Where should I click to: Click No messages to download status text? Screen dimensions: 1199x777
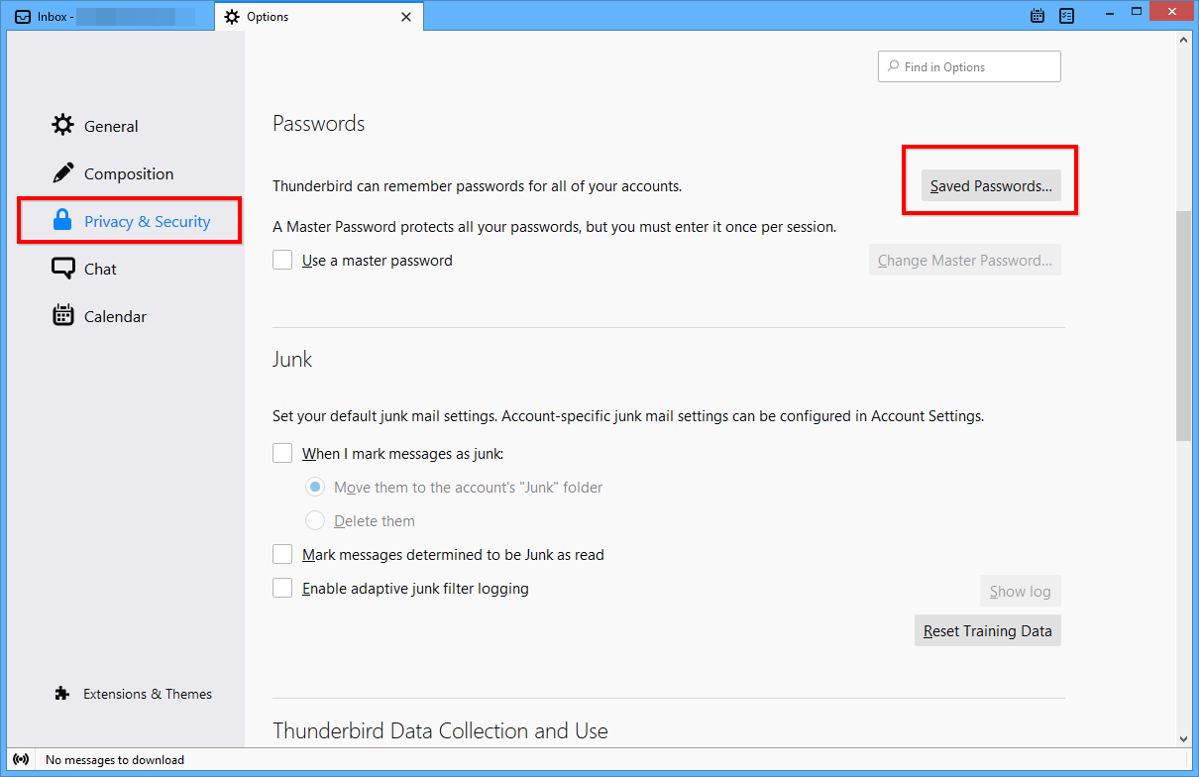point(115,760)
